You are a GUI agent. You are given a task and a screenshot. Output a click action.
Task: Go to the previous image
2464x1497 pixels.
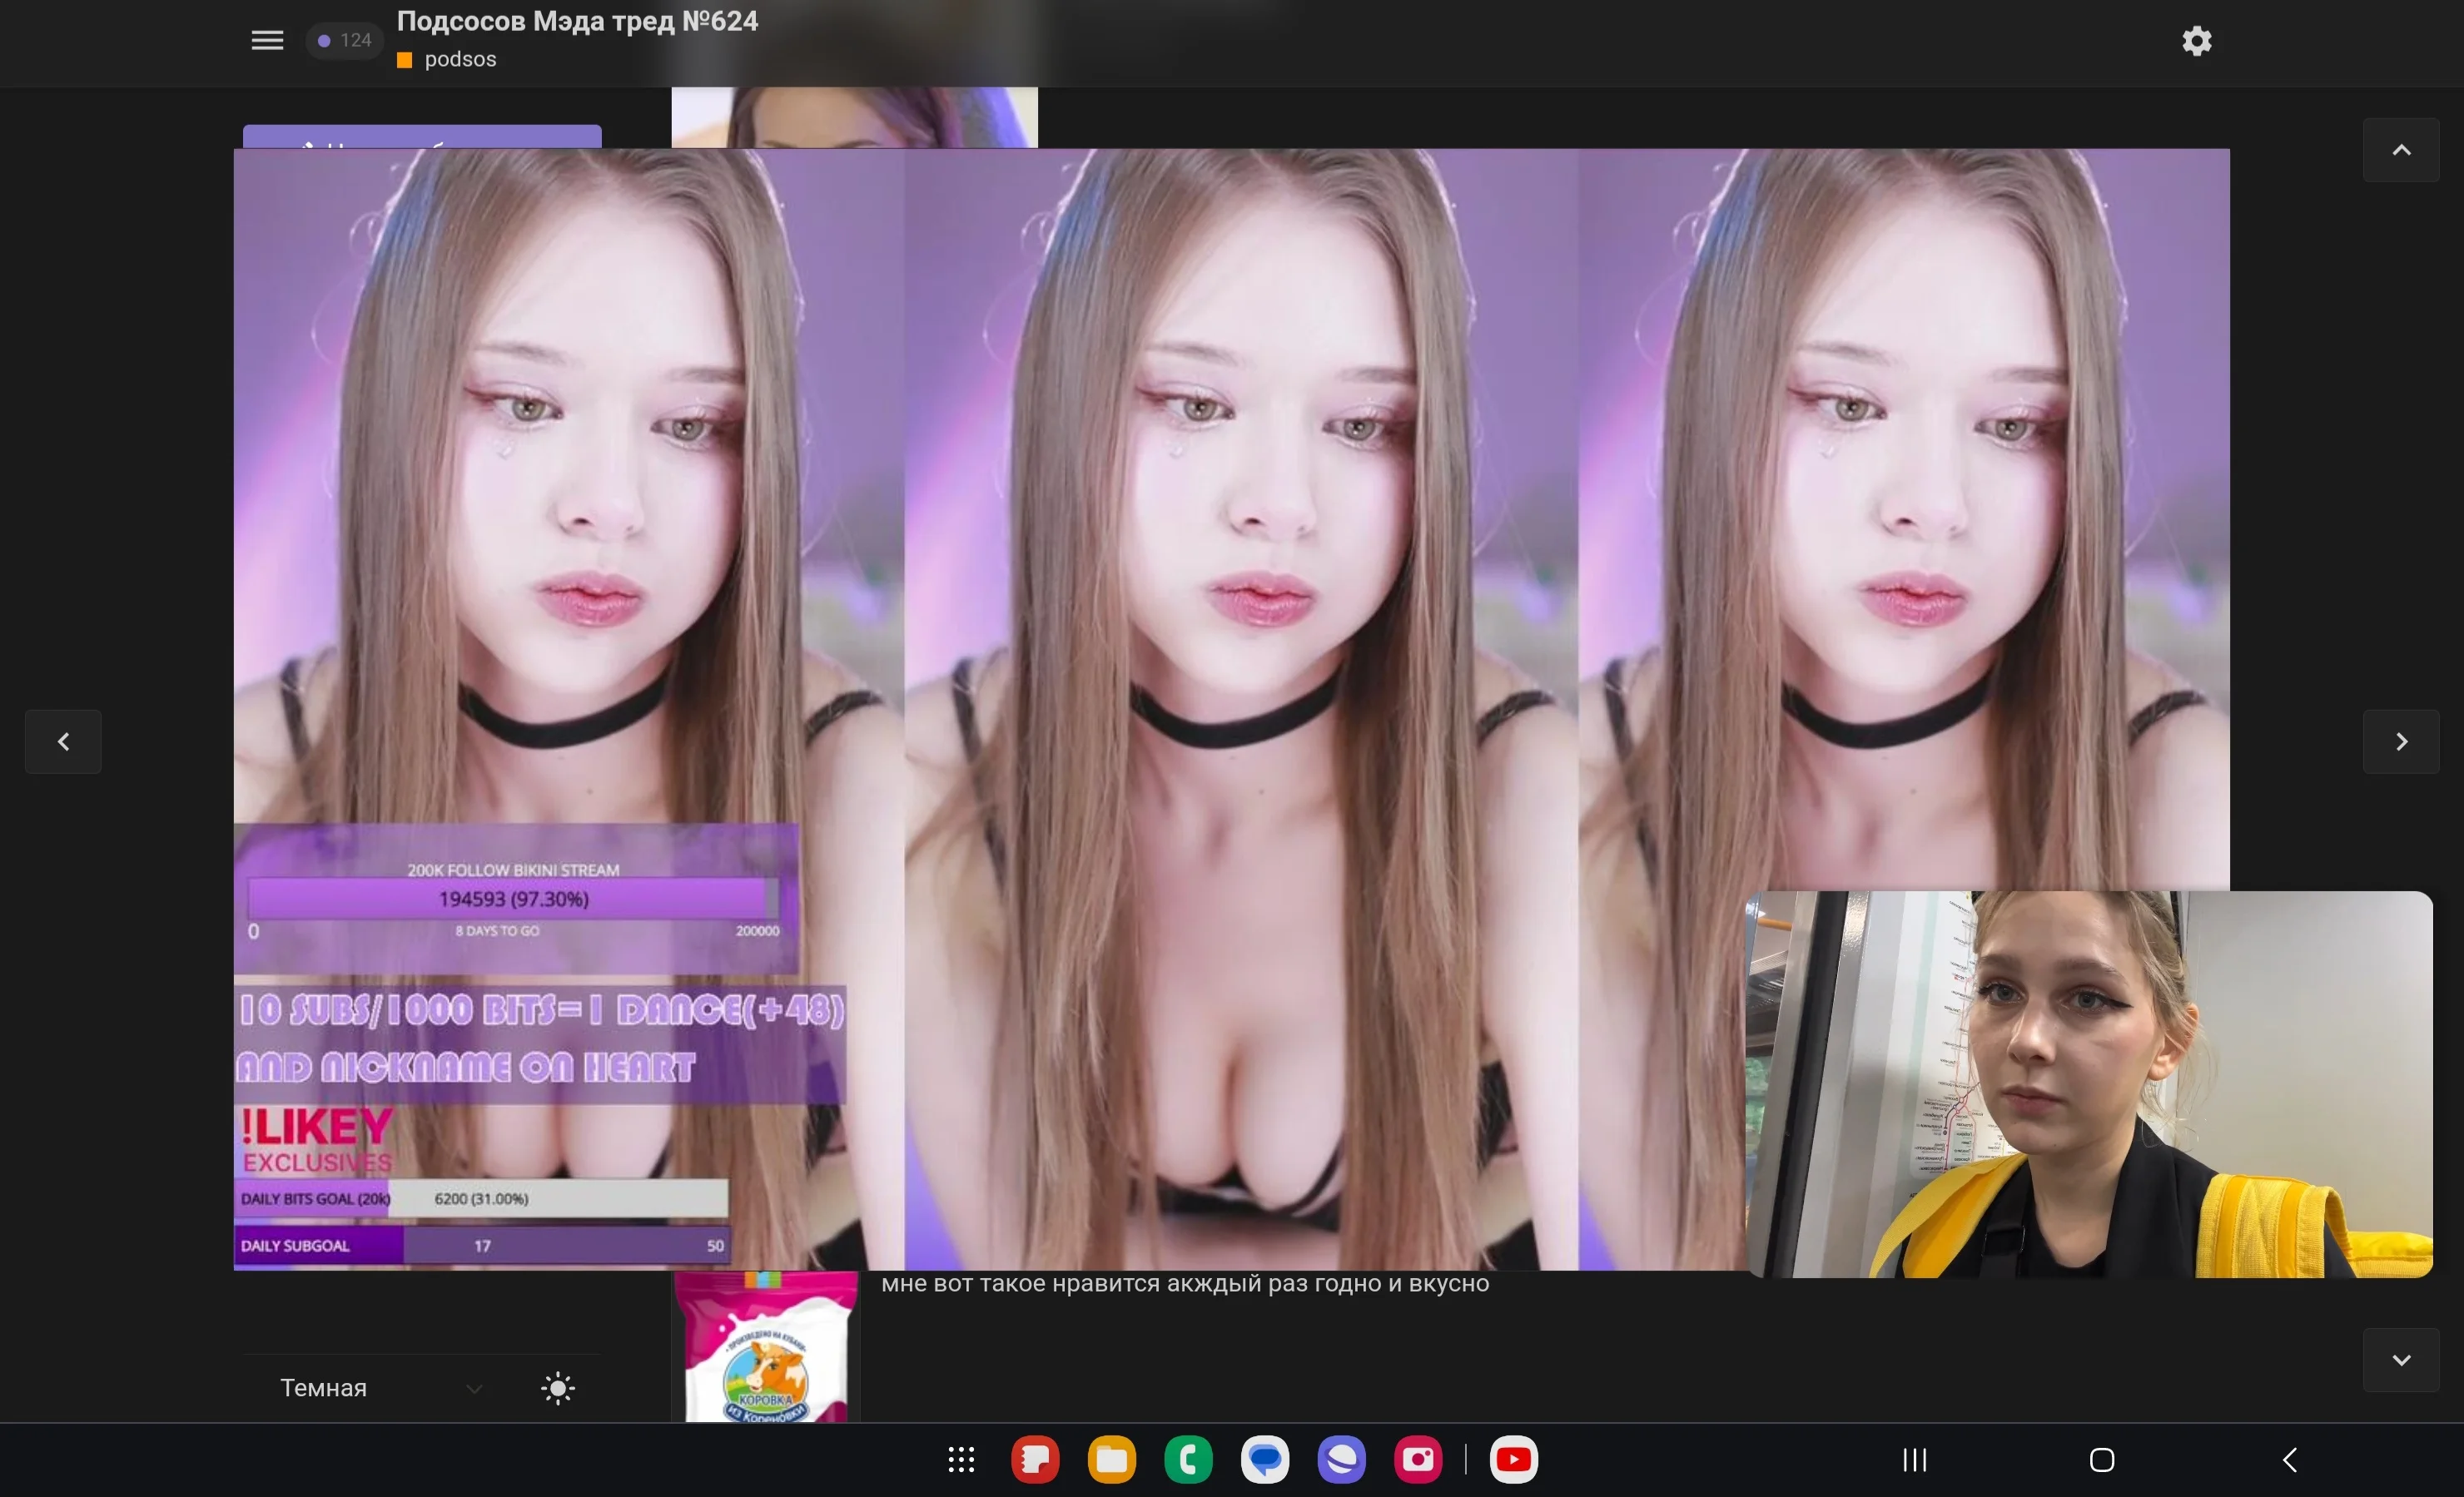[x=63, y=741]
